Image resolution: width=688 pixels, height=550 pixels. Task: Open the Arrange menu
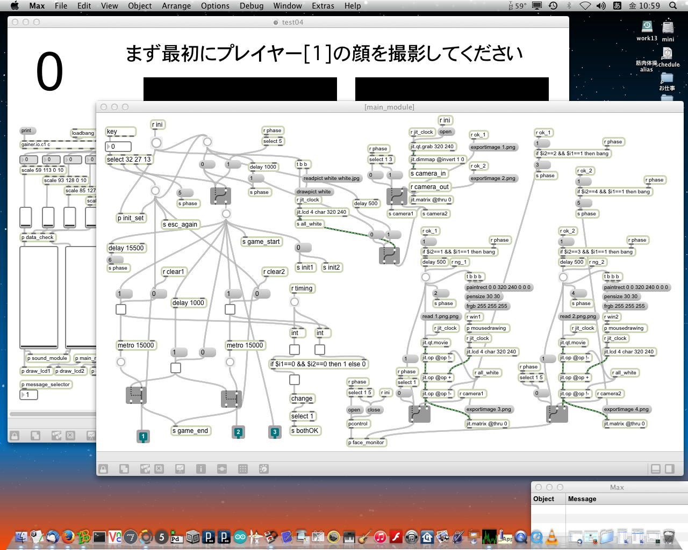[176, 5]
